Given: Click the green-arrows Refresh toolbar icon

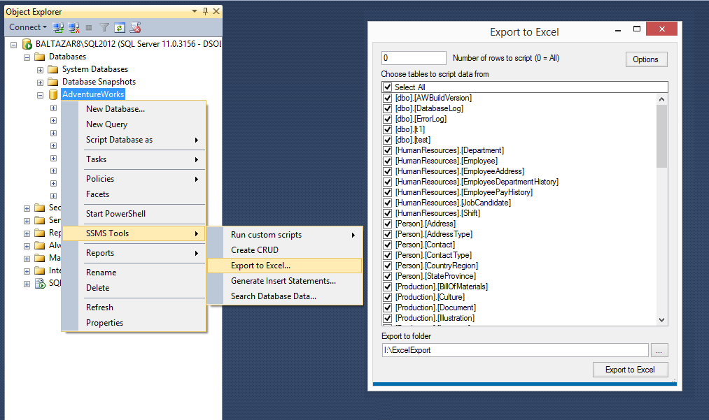Looking at the screenshot, I should [x=120, y=27].
